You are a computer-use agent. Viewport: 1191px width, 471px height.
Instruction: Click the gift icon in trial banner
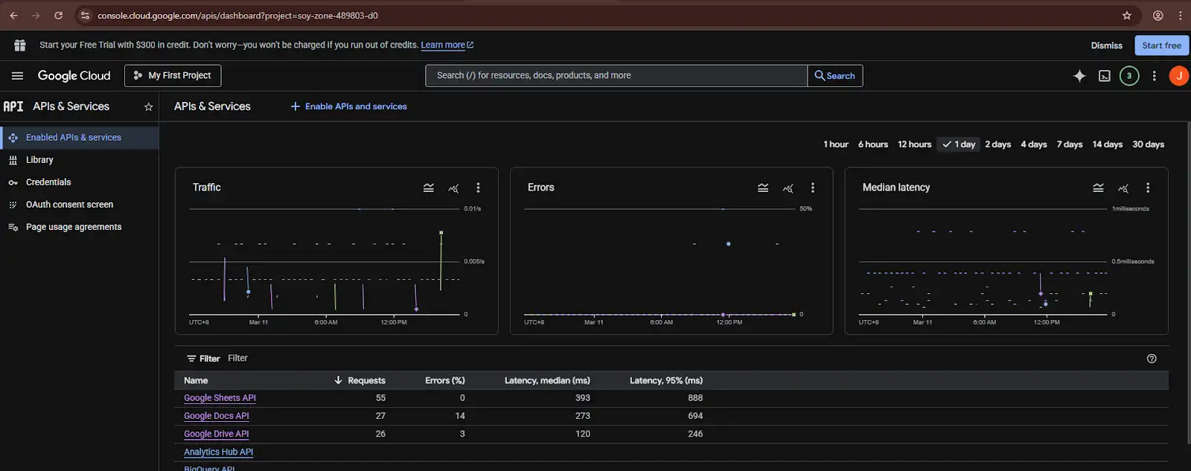point(20,45)
